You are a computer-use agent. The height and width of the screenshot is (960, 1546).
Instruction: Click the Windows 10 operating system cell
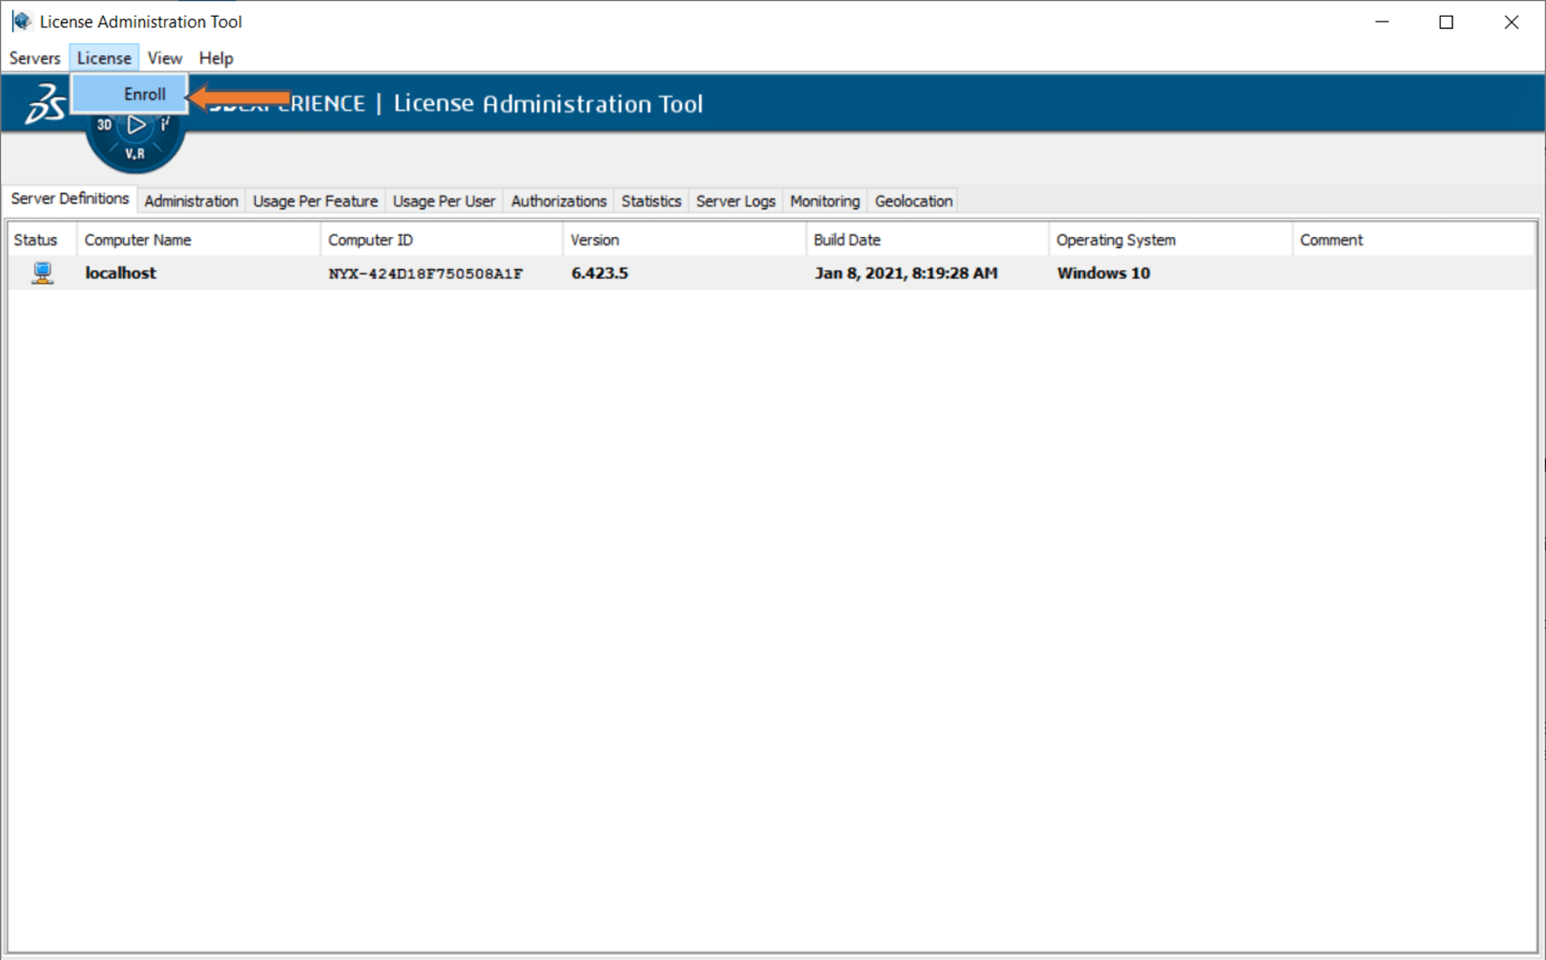click(1104, 273)
